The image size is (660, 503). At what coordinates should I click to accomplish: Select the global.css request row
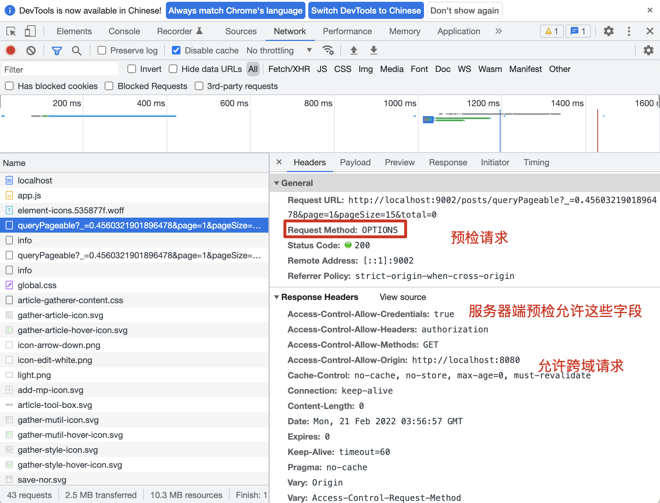(134, 285)
